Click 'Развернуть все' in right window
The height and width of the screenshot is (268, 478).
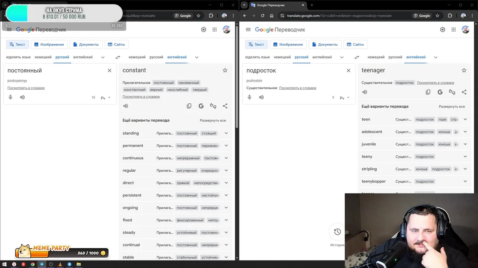point(452,106)
